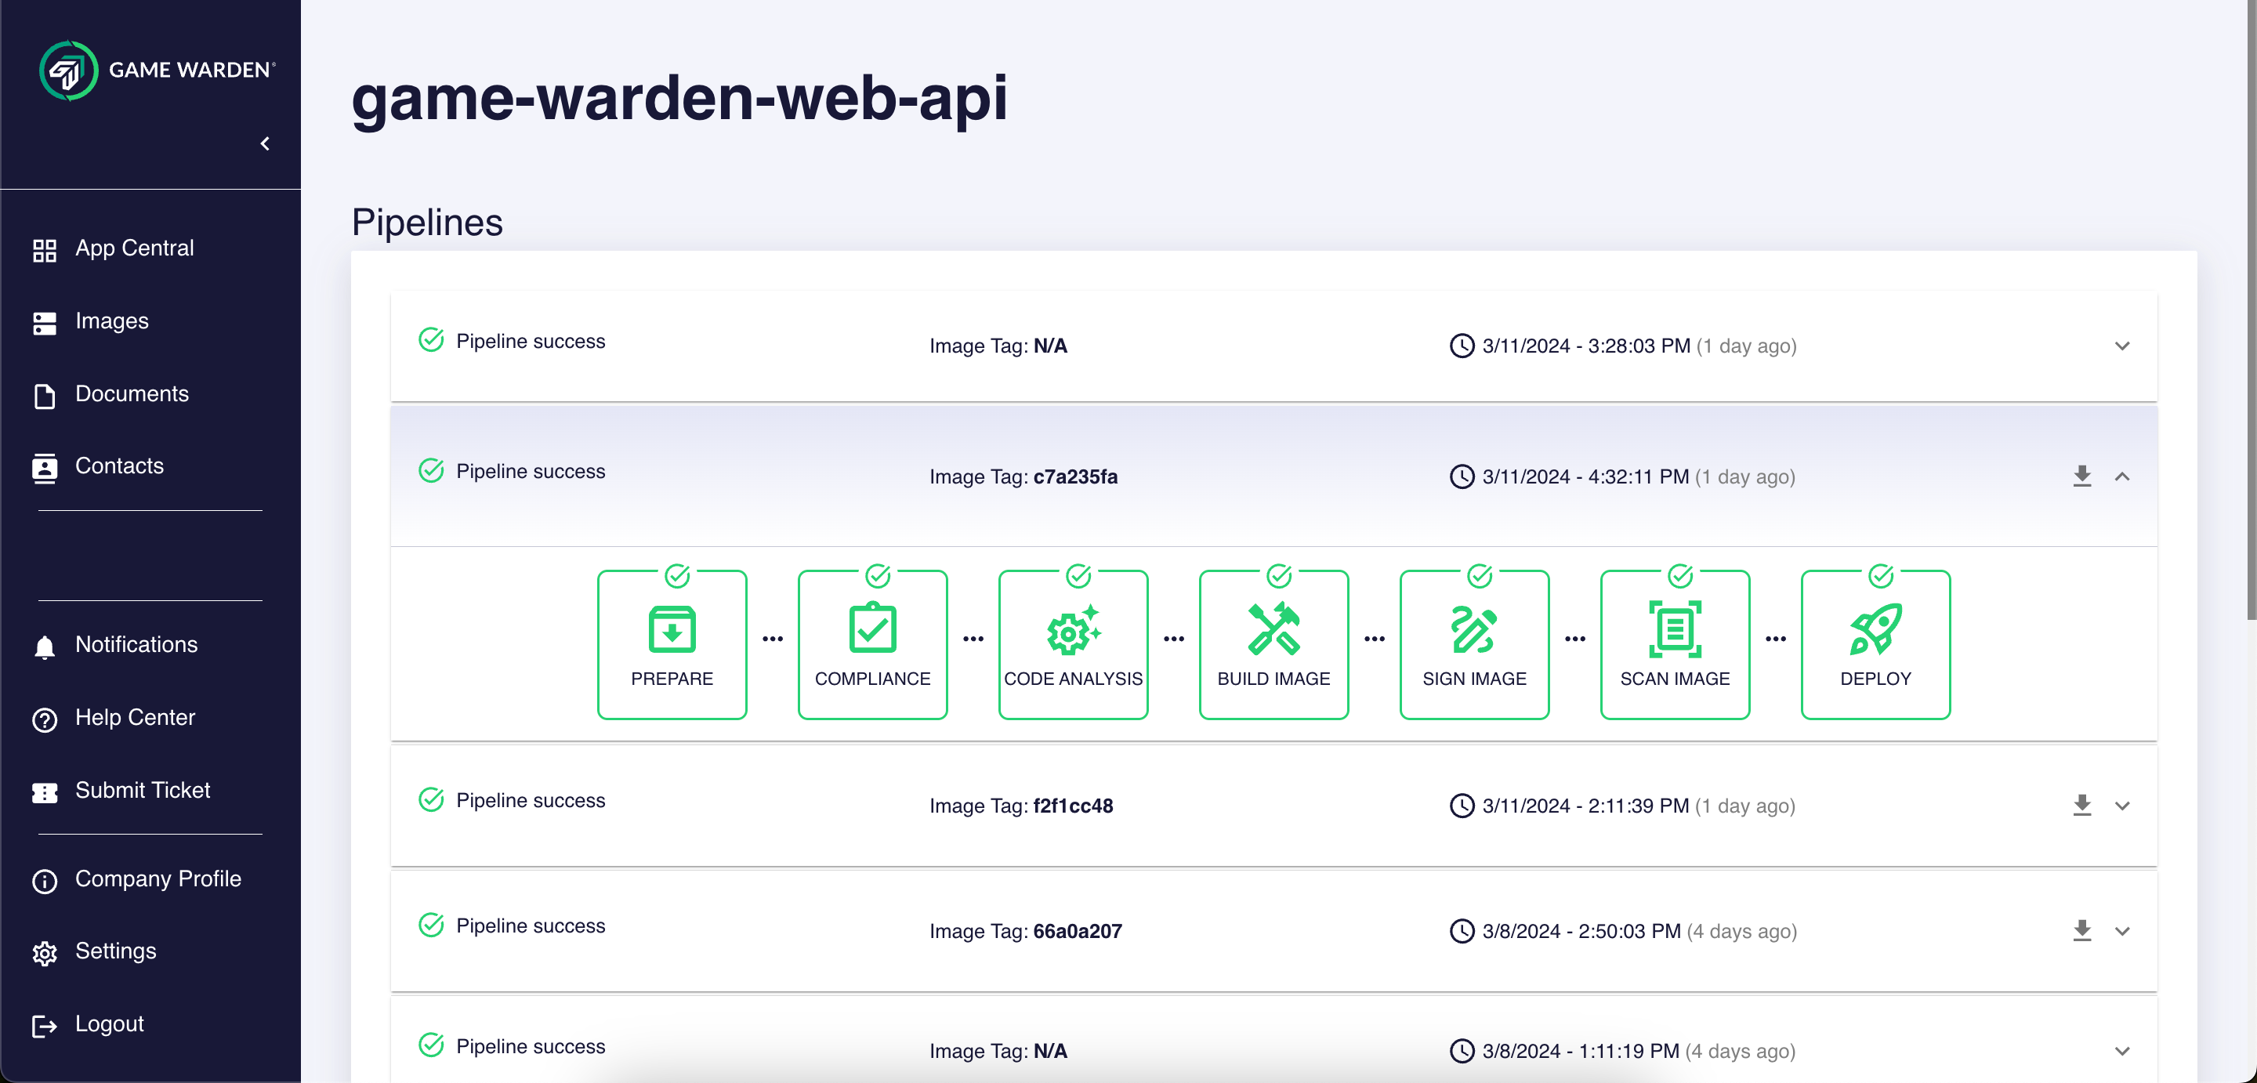The width and height of the screenshot is (2257, 1083).
Task: Click the image tag c7a235fa
Action: point(1075,476)
